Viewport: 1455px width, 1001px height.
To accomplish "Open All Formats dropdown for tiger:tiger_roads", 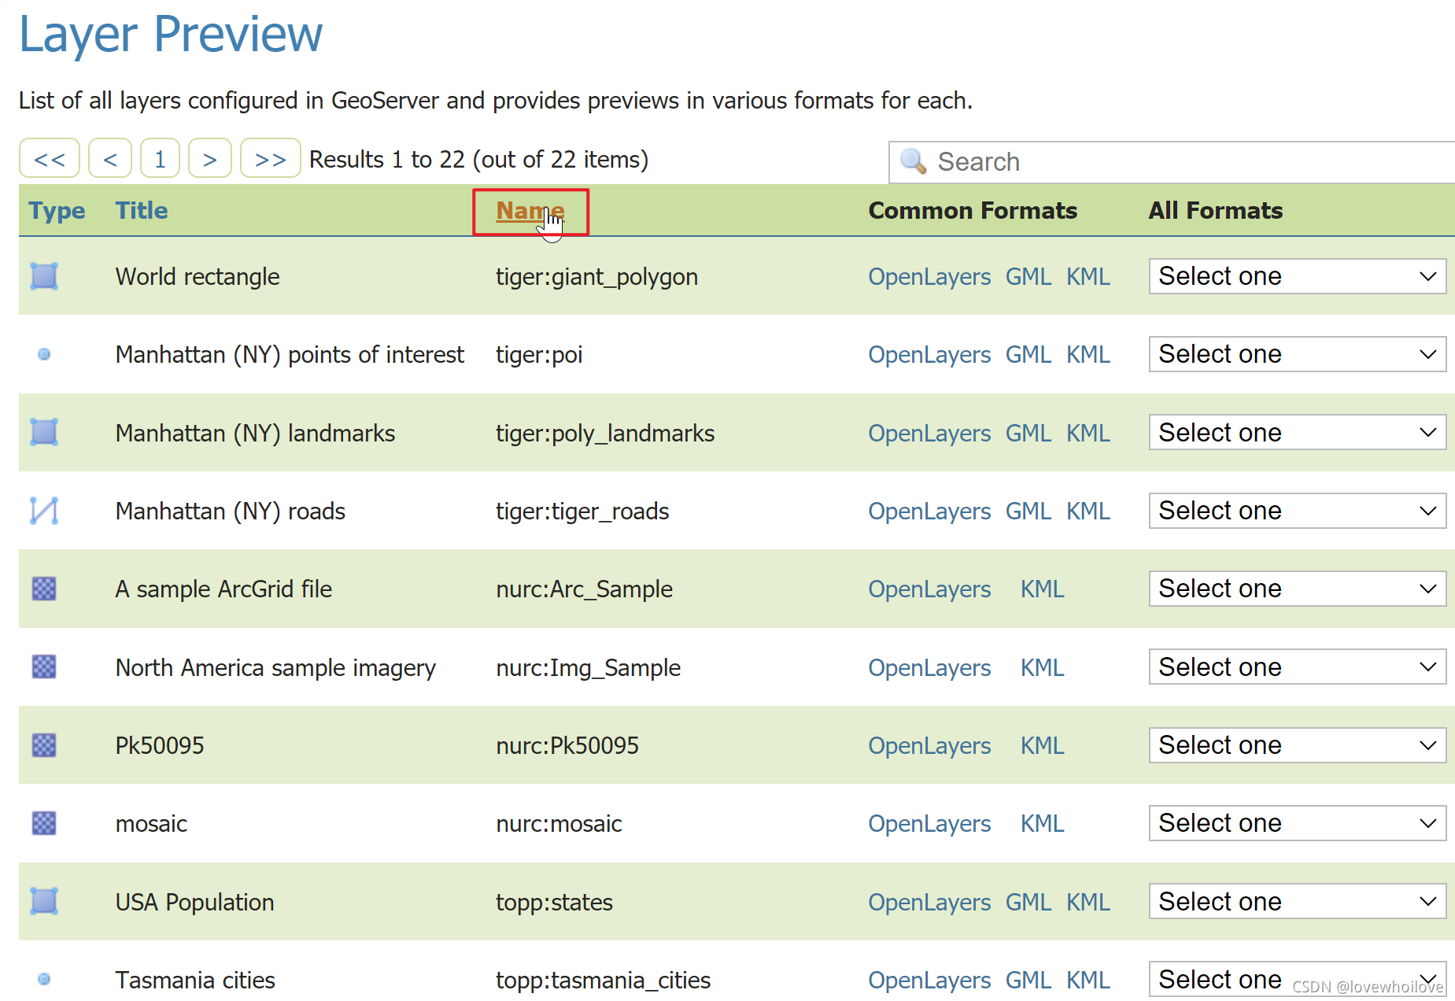I will 1297,511.
